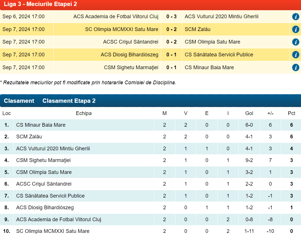Open ACS Vulturul 2020 Mintiu Gherlii standings row
Viewport: 301px width, 236px height.
(53, 149)
